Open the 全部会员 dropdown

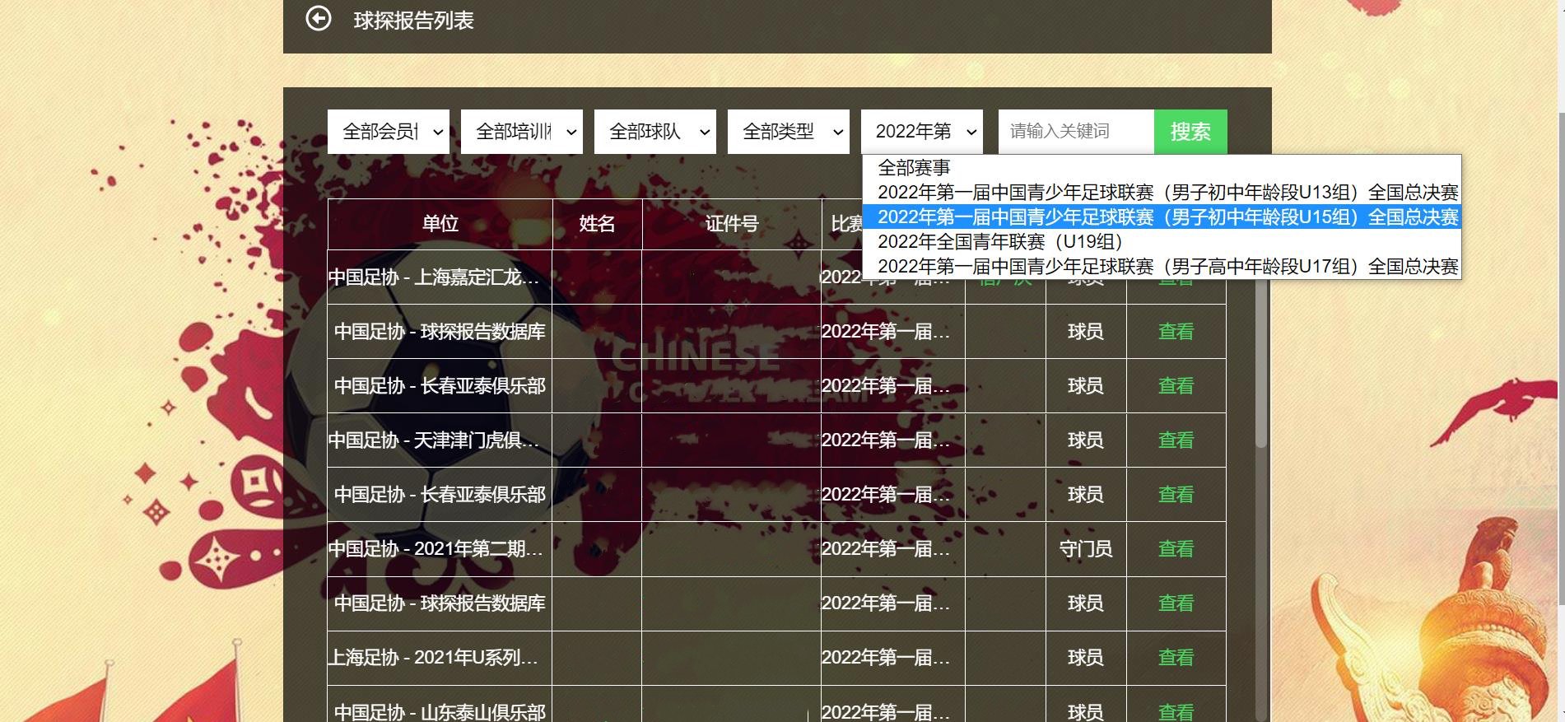click(388, 132)
